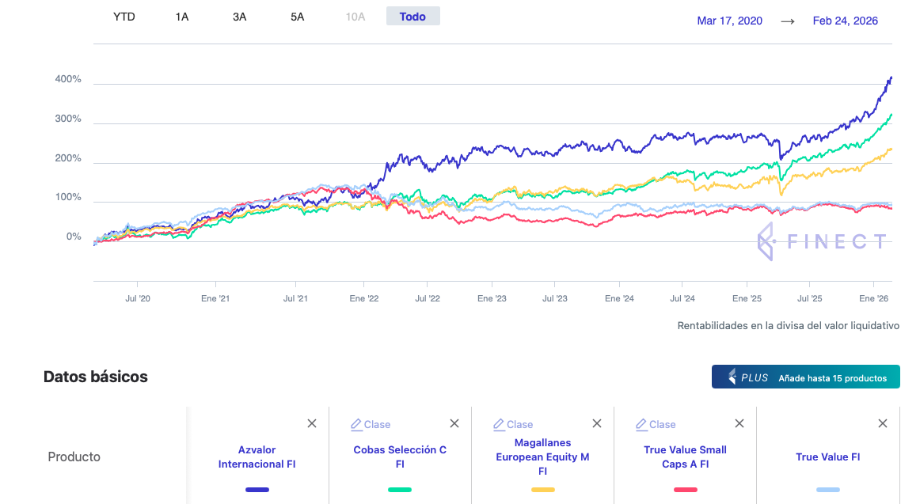The image size is (901, 504).
Task: Switch chart to 1A period
Action: (182, 17)
